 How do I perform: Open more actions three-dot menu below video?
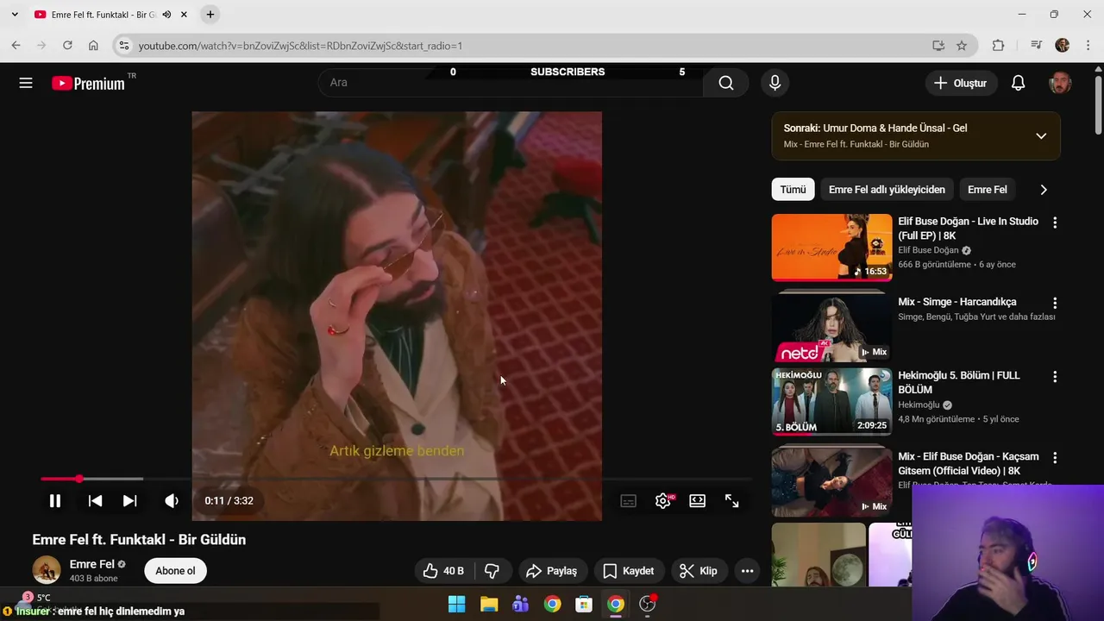[x=748, y=571]
